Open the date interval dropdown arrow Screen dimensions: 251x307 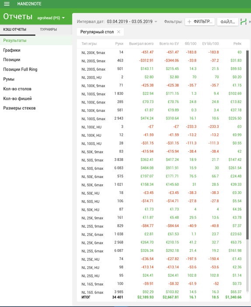[x=156, y=21]
